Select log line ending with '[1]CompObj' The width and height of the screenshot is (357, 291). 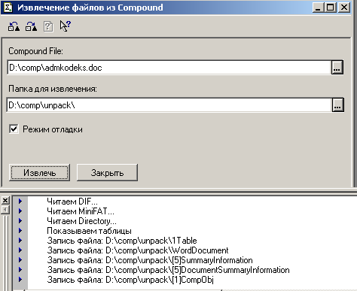coord(130,280)
